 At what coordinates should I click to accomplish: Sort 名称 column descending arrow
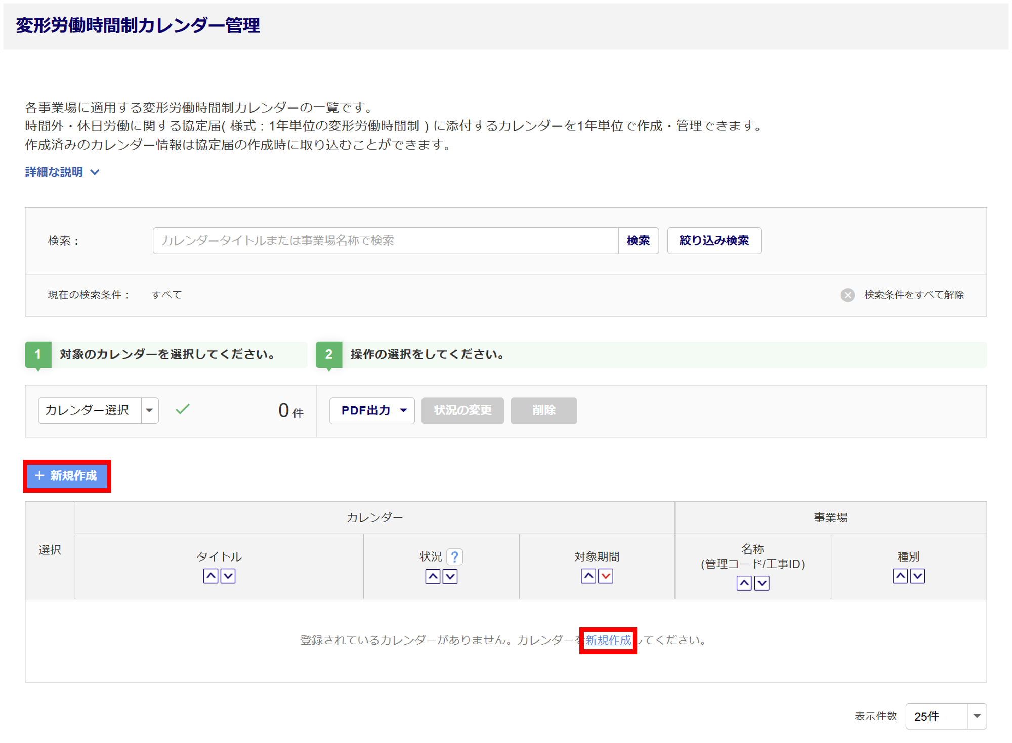[x=762, y=583]
